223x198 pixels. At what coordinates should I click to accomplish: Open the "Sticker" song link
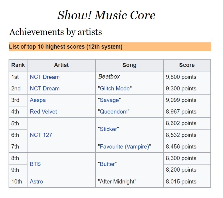[108, 129]
